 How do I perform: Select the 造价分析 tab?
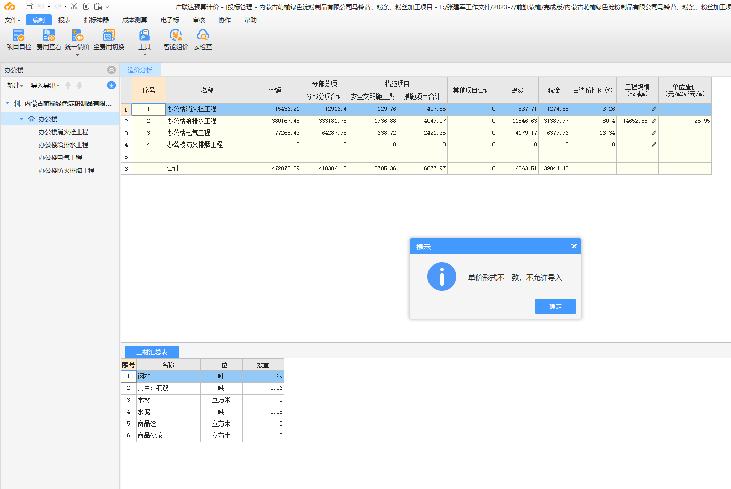(x=140, y=70)
